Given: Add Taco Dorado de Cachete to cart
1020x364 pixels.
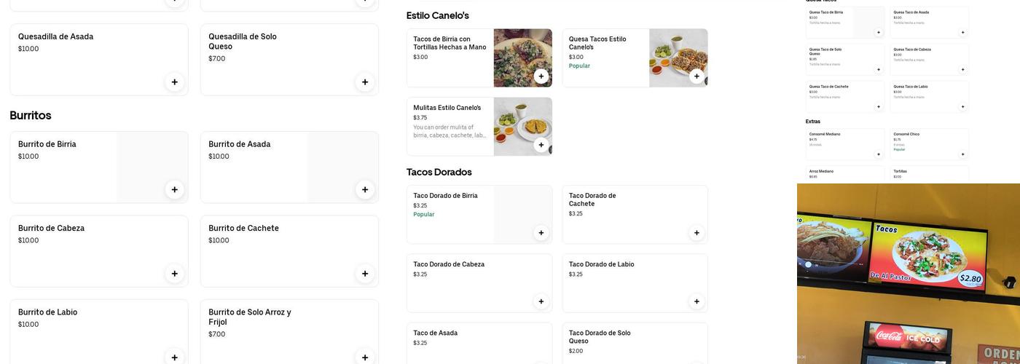Looking at the screenshot, I should pyautogui.click(x=697, y=233).
